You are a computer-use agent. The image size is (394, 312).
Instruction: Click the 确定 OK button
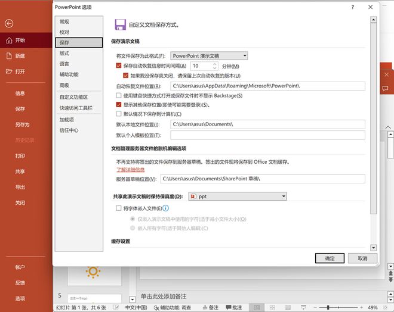pyautogui.click(x=330, y=258)
